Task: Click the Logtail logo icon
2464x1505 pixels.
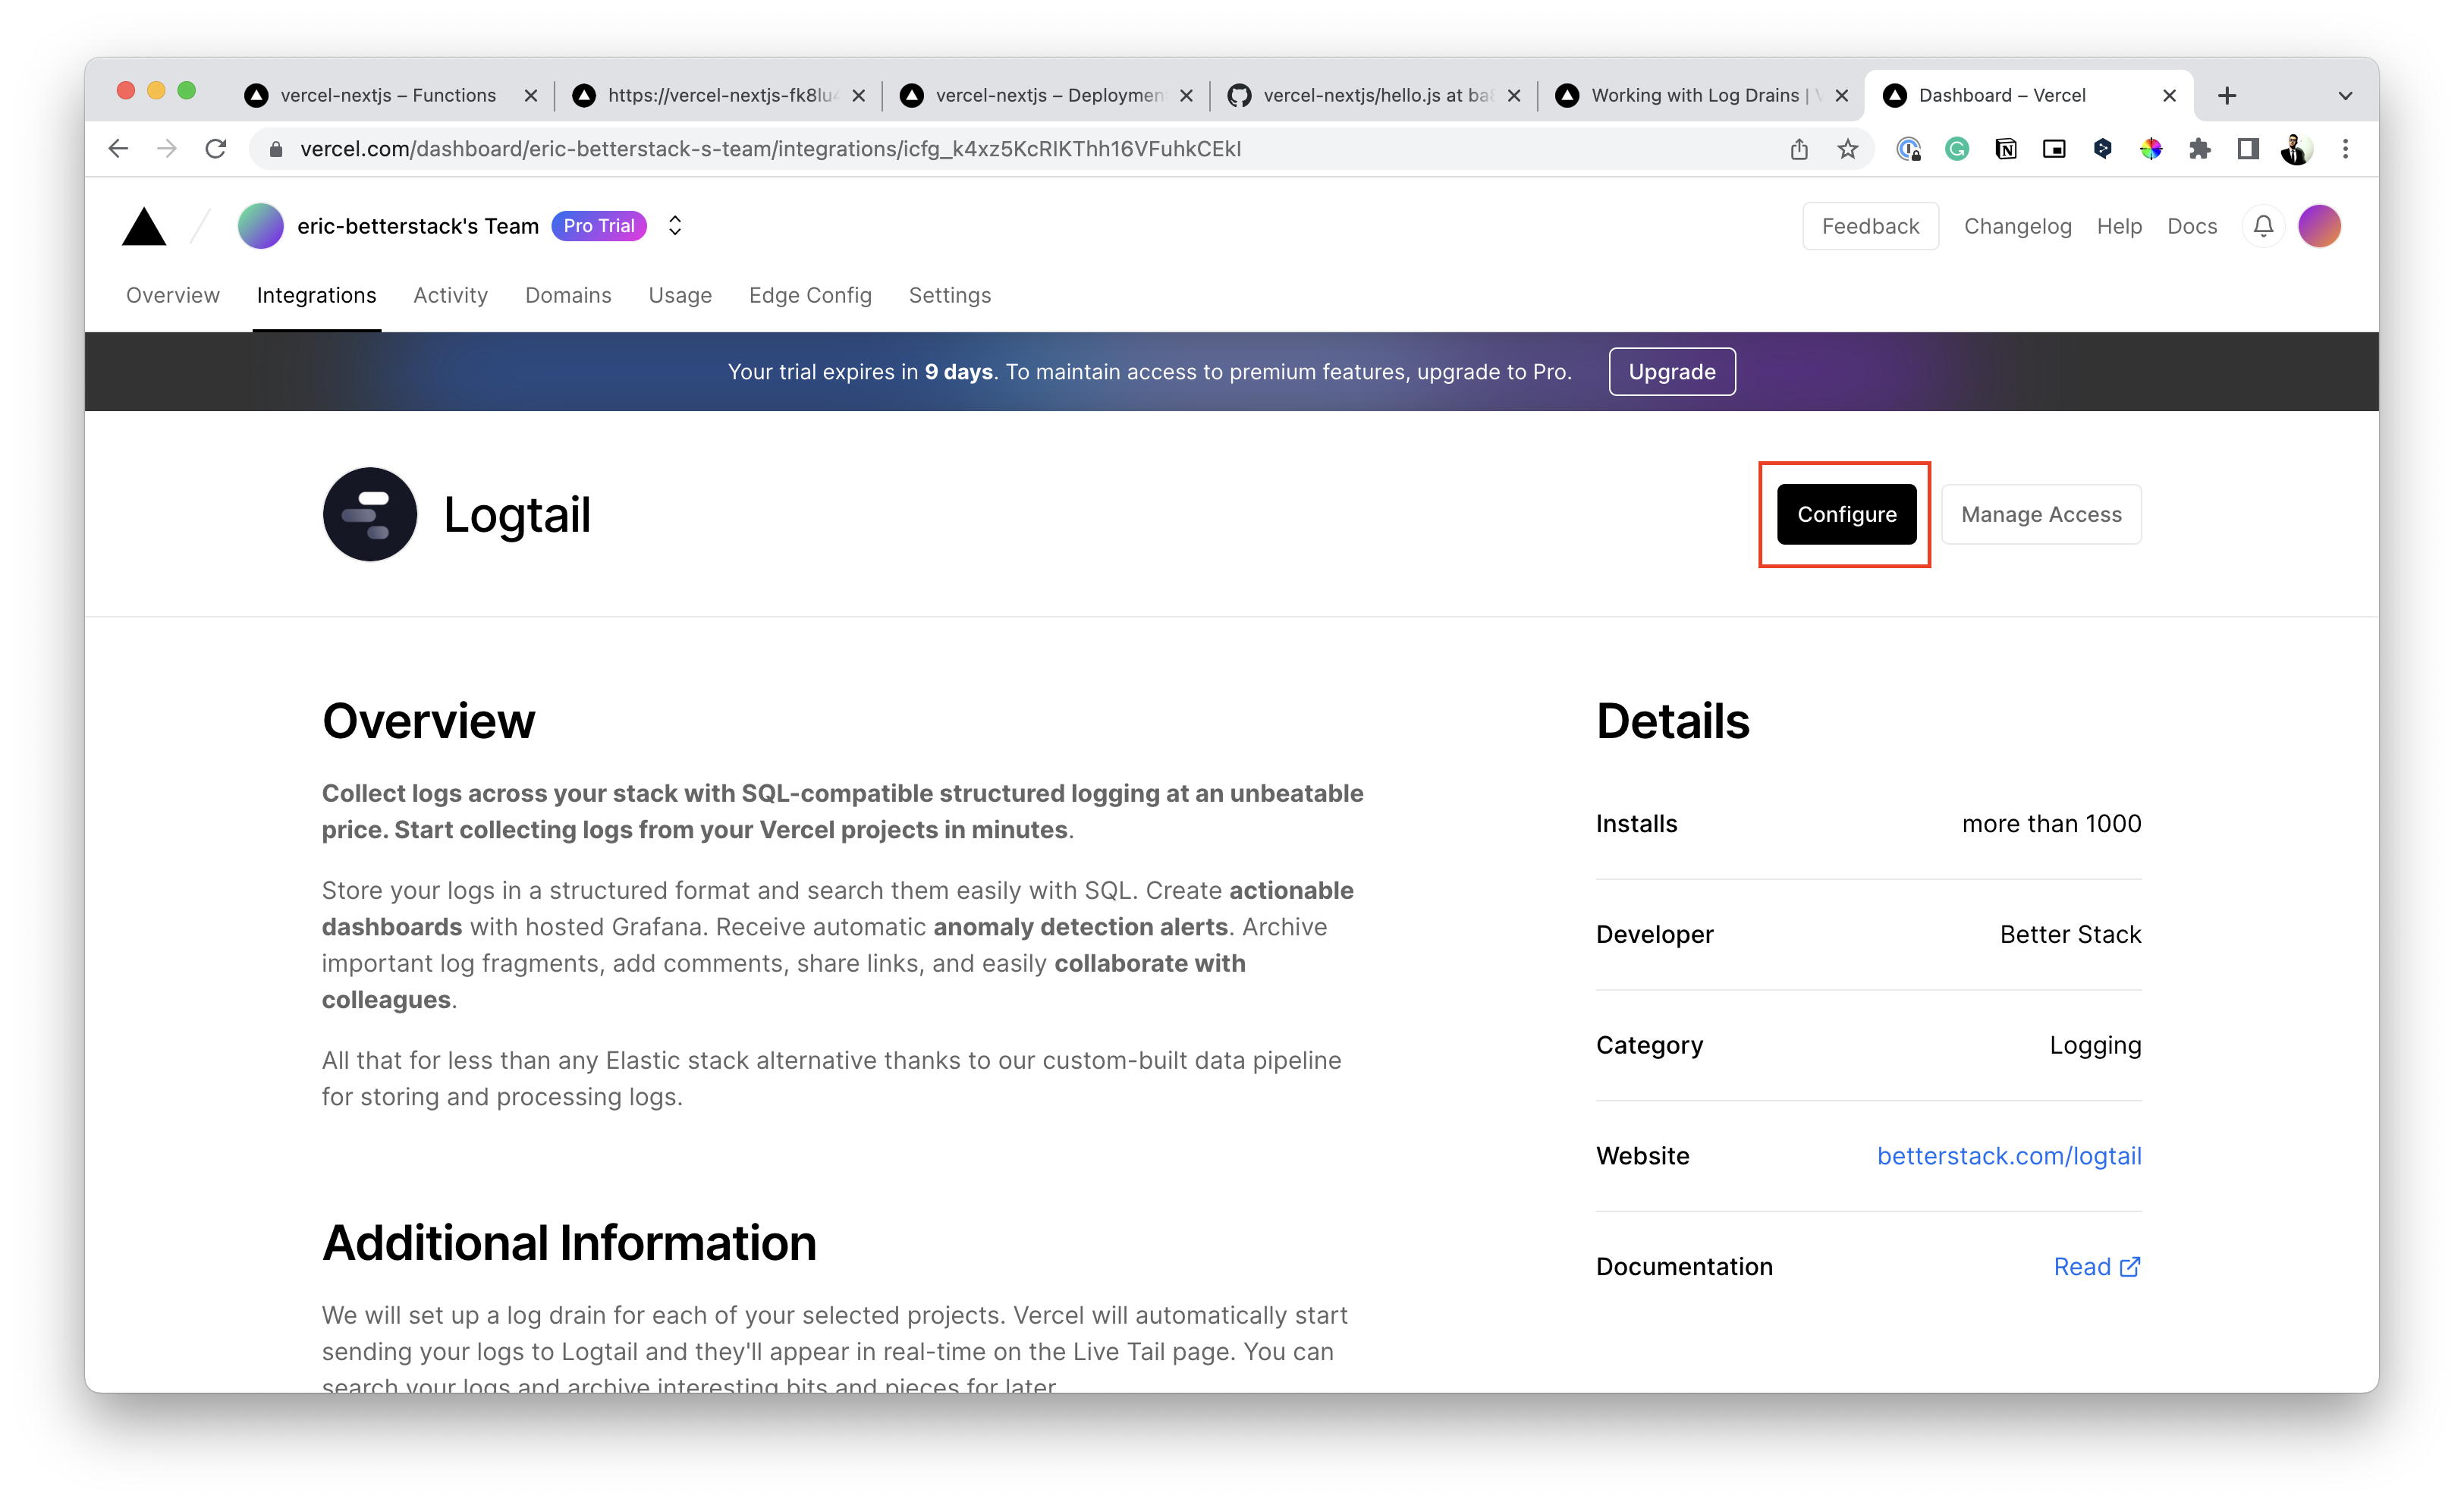Action: (x=369, y=514)
